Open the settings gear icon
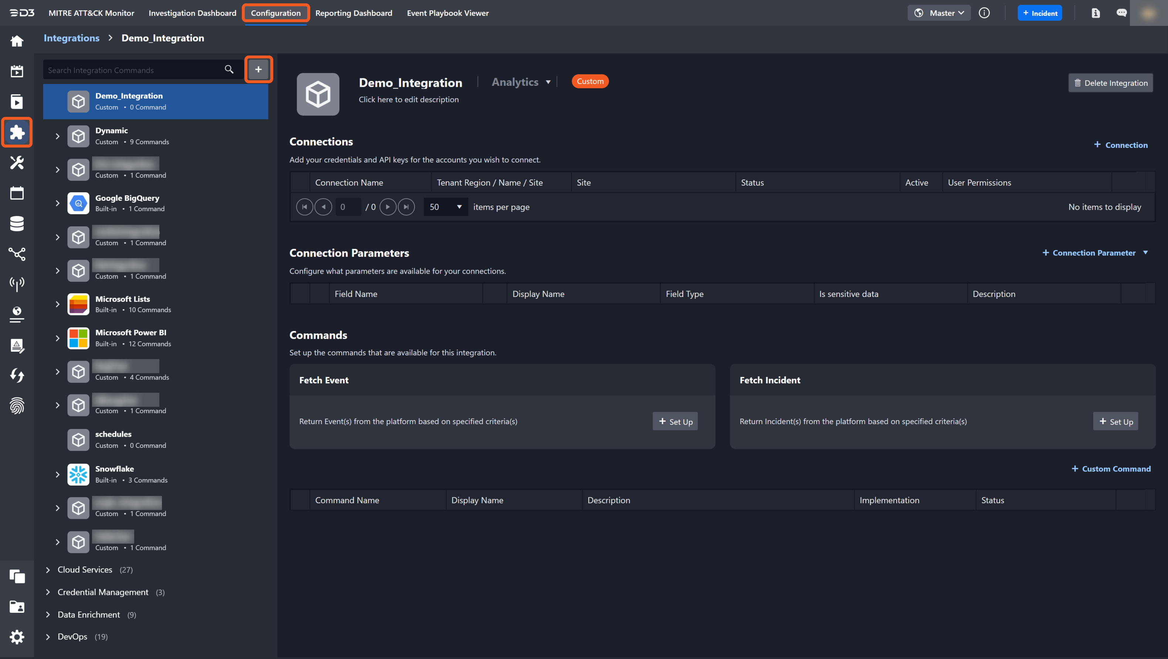This screenshot has width=1168, height=659. click(x=17, y=637)
